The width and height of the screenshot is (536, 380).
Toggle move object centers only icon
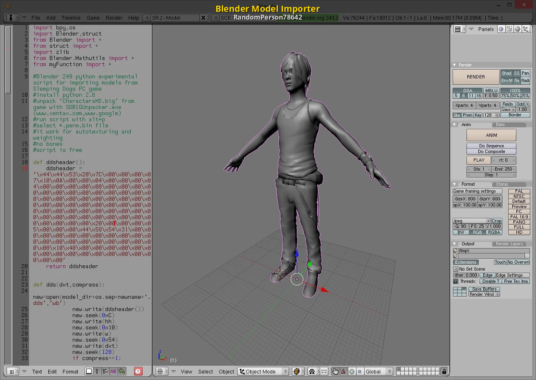pyautogui.click(x=324, y=371)
